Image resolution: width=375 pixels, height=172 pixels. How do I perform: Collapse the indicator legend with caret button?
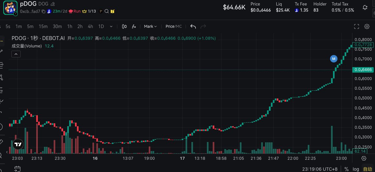tap(16, 54)
